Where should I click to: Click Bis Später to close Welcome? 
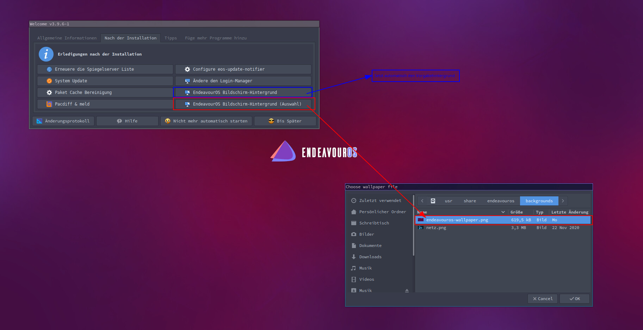point(285,121)
